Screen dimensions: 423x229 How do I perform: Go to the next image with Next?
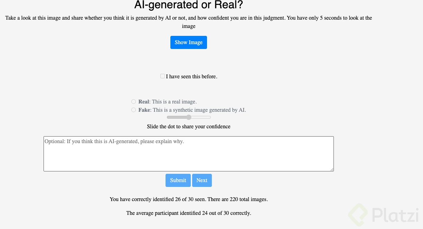click(x=202, y=180)
